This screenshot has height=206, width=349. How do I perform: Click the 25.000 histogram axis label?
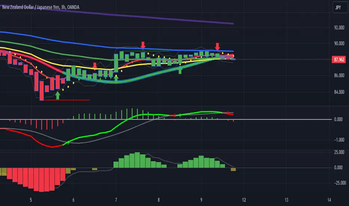(339, 152)
